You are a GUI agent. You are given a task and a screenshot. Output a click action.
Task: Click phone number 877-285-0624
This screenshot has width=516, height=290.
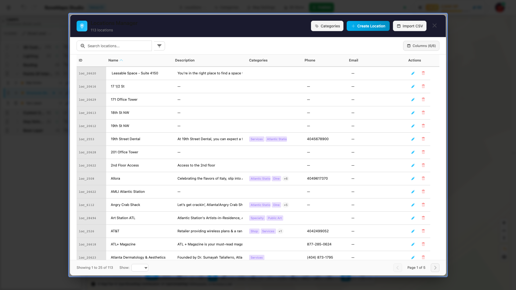(x=319, y=244)
